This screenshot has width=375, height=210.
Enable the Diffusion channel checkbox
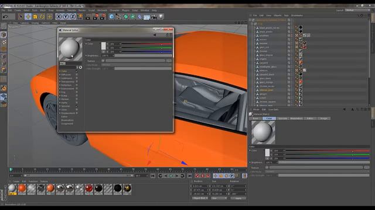coord(77,75)
